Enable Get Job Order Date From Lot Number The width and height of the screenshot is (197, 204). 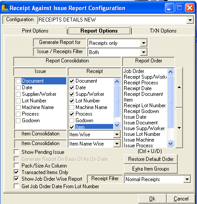pyautogui.click(x=16, y=186)
